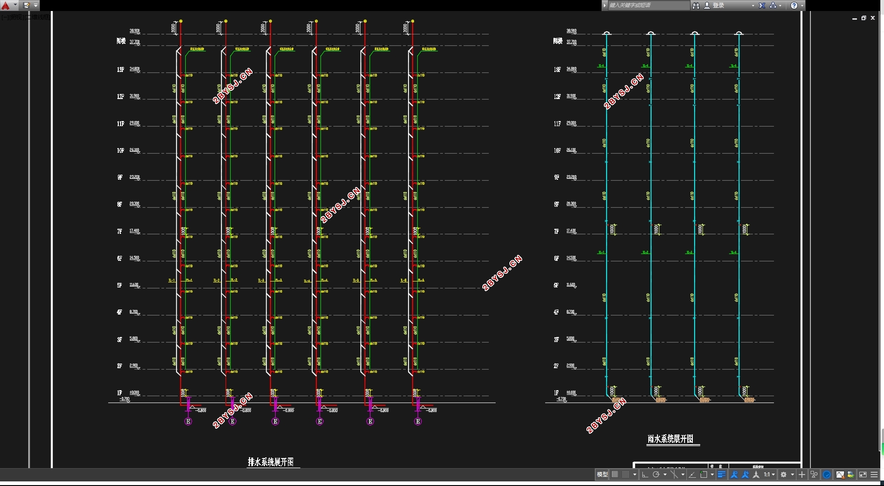Expand the search box arrow in InfoCenter

(605, 6)
